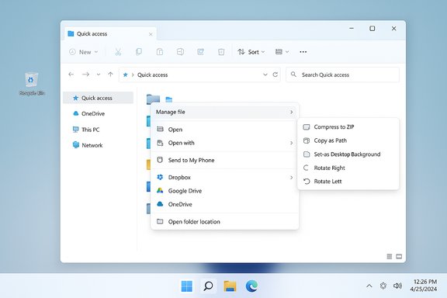Close the Quick access tab
447x298 pixels.
click(151, 34)
